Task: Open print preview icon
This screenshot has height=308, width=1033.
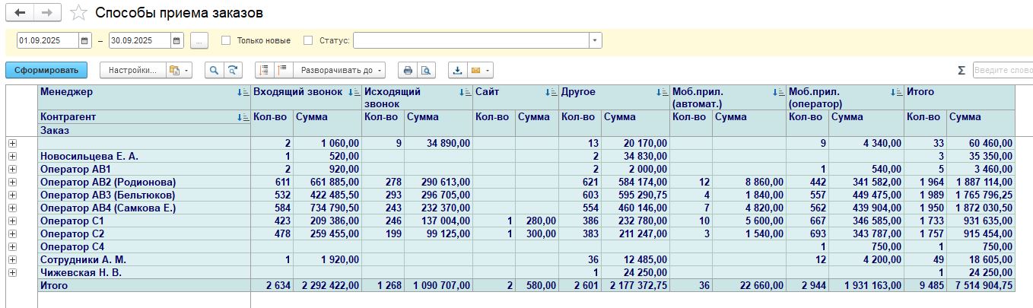Action: tap(427, 70)
